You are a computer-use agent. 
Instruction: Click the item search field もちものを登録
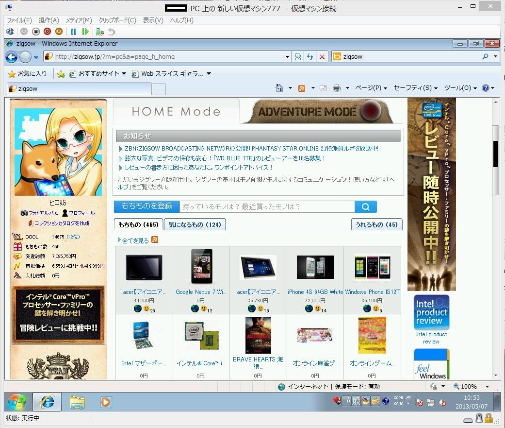pyautogui.click(x=267, y=207)
